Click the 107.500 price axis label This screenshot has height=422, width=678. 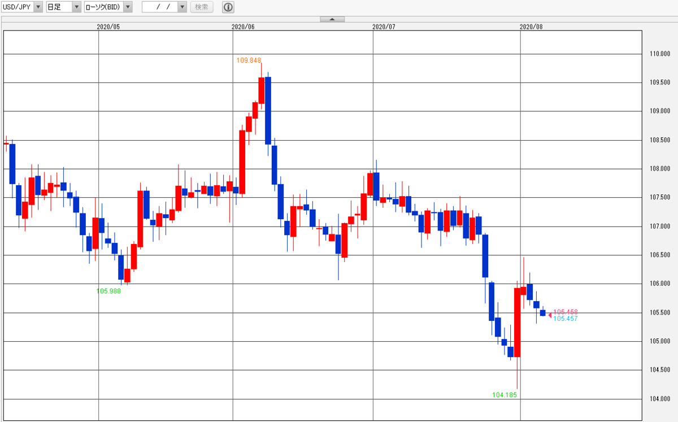coord(660,198)
